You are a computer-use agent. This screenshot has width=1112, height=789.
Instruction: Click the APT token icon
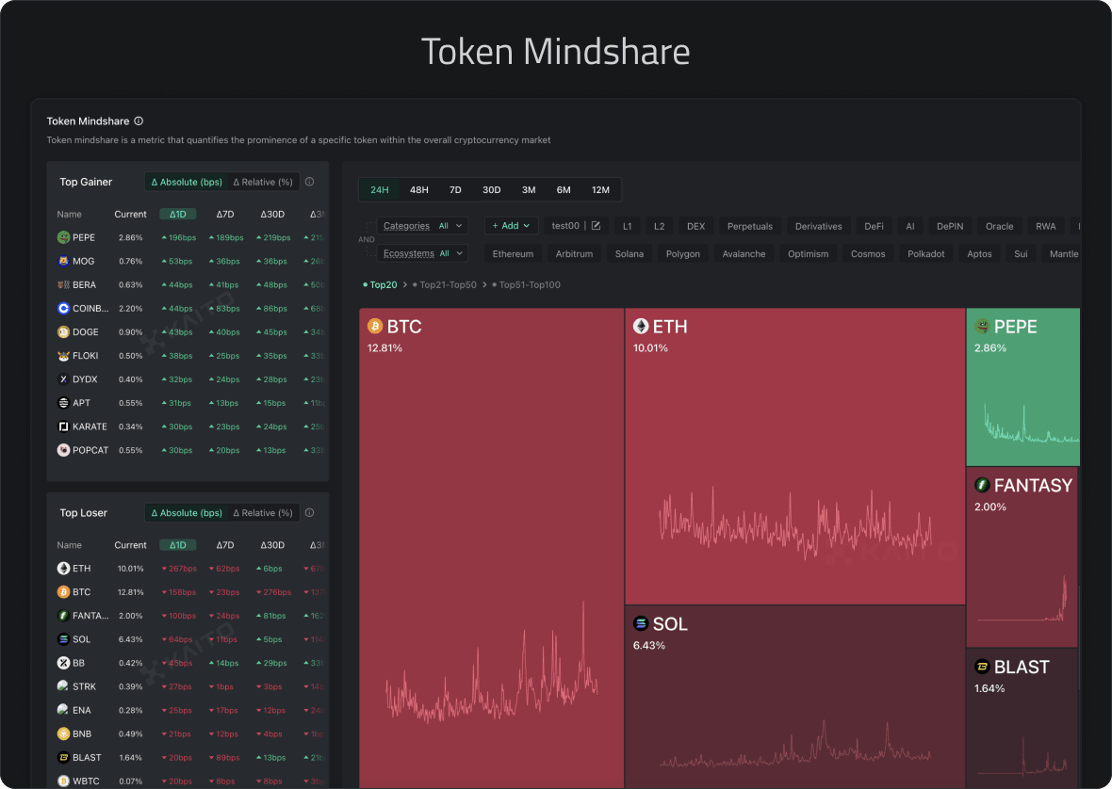click(63, 403)
